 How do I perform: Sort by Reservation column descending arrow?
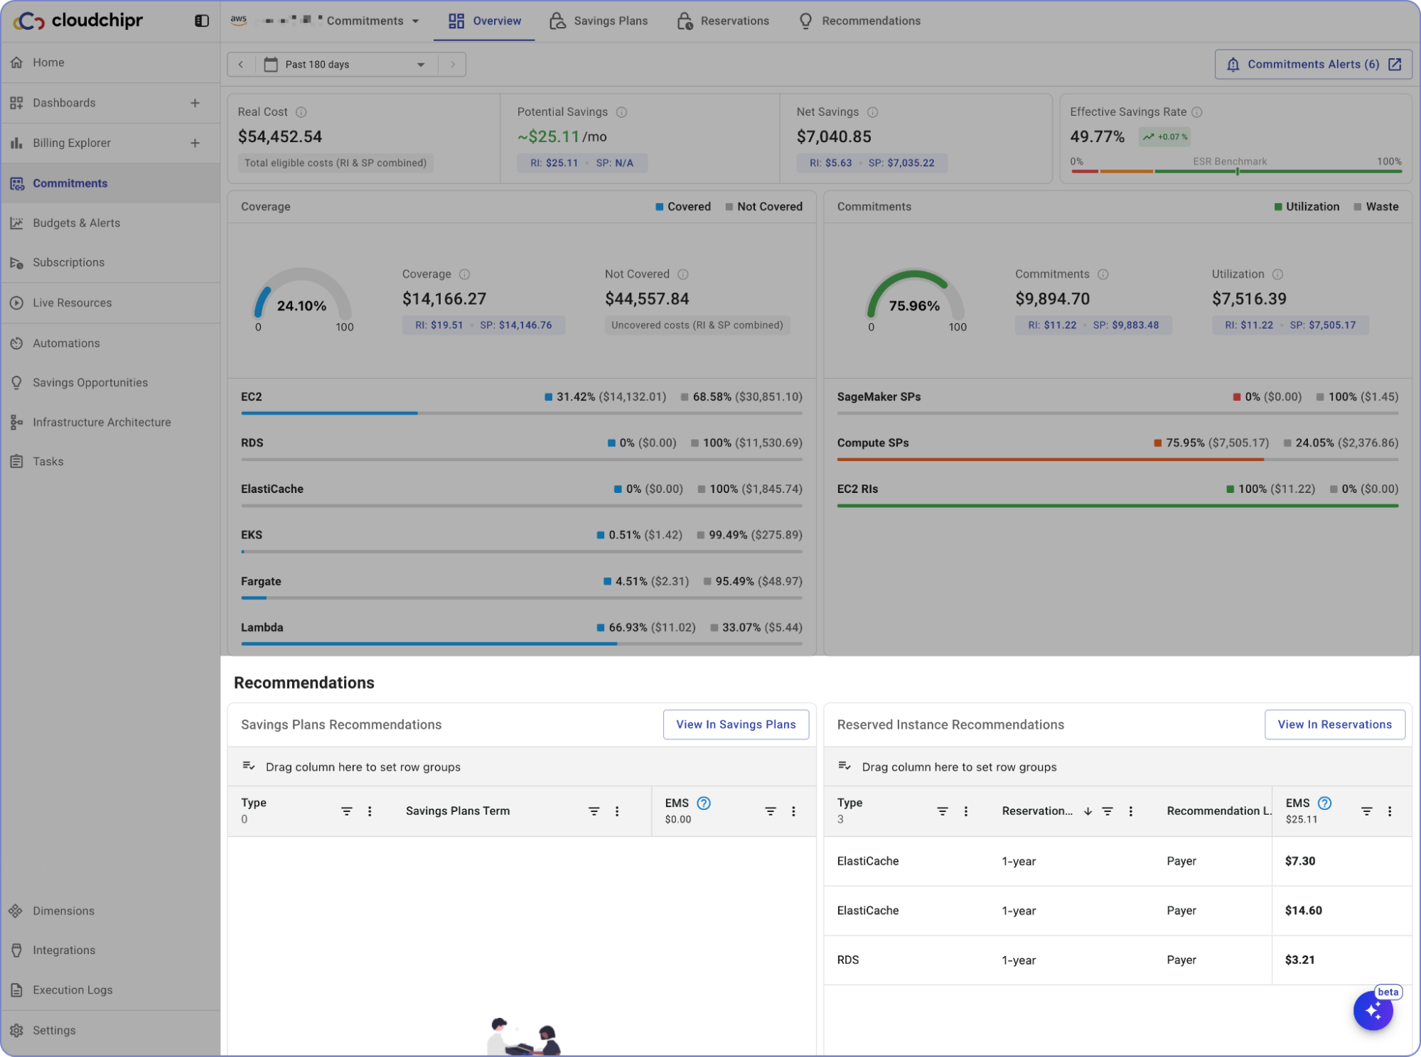pyautogui.click(x=1088, y=811)
